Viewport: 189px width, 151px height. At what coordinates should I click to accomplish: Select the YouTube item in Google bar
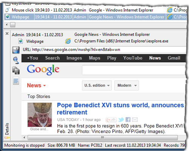tap(133, 58)
